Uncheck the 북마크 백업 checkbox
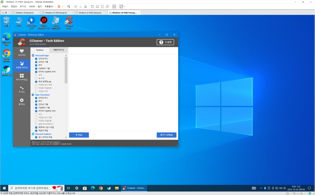 pos(36,131)
